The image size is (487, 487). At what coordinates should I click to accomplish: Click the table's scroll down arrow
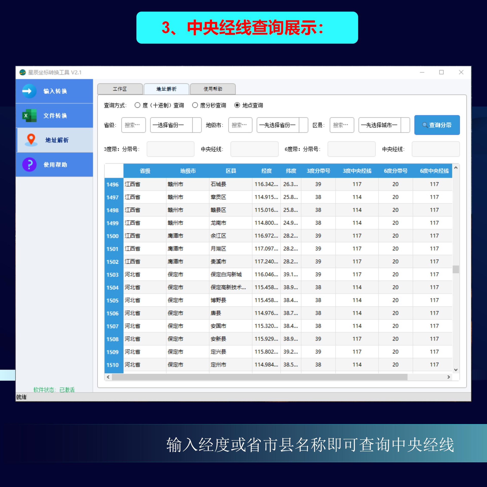click(456, 370)
